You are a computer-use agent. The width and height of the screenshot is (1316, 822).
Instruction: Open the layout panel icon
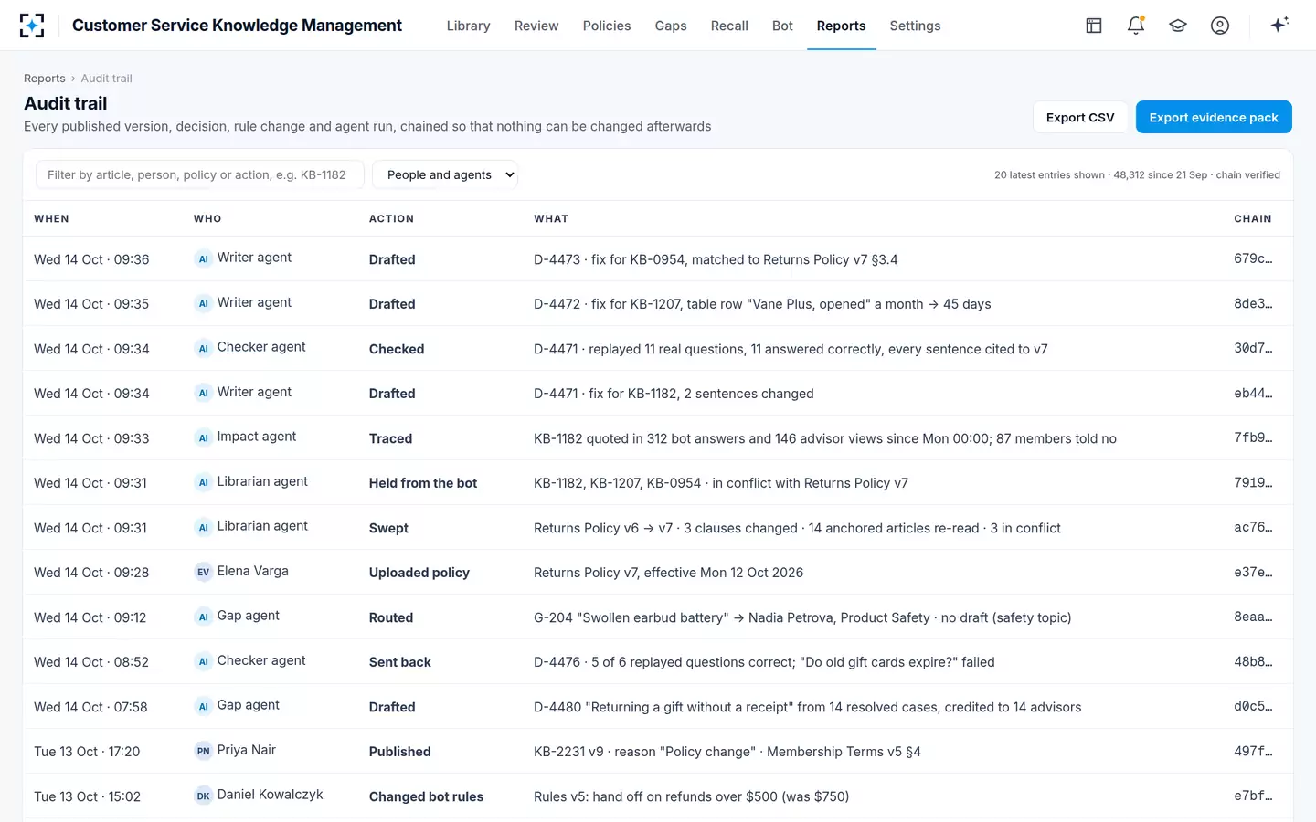[1094, 26]
